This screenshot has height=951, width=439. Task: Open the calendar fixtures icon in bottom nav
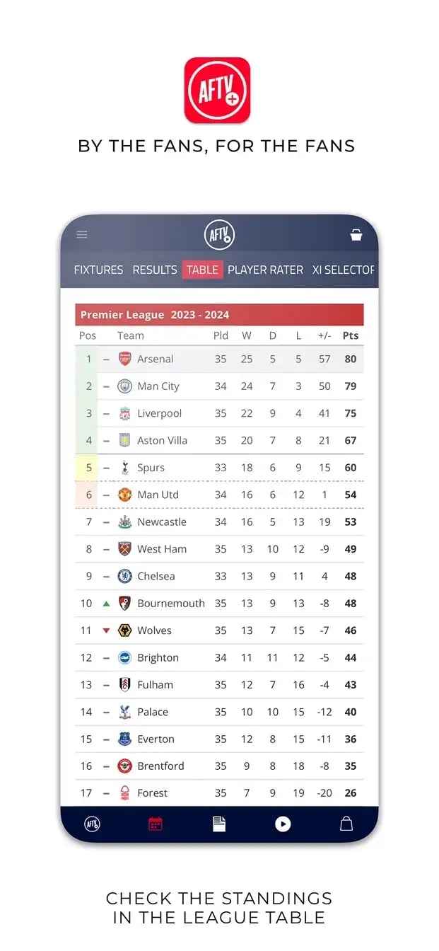156,823
